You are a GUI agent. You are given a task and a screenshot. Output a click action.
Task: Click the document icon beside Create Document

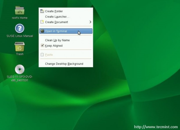[x=42, y=22]
